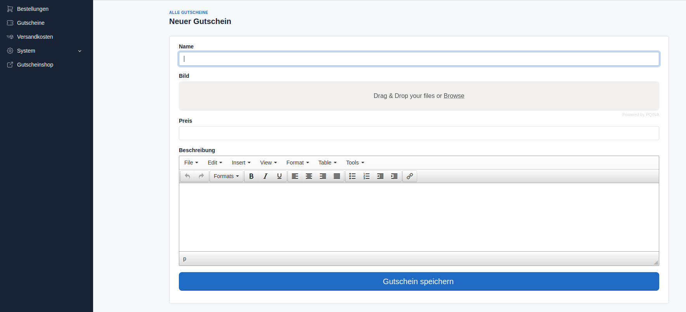The height and width of the screenshot is (312, 686).
Task: Click the Gutscheinshop external link icon
Action: click(x=10, y=65)
